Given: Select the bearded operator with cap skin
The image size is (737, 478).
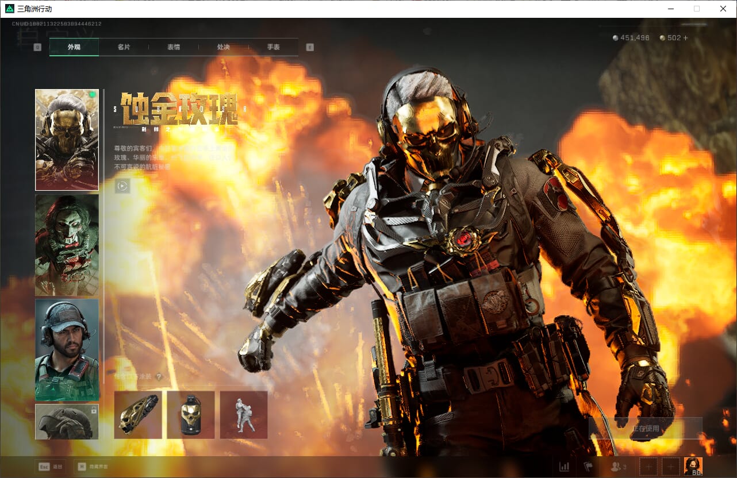Looking at the screenshot, I should pos(67,349).
